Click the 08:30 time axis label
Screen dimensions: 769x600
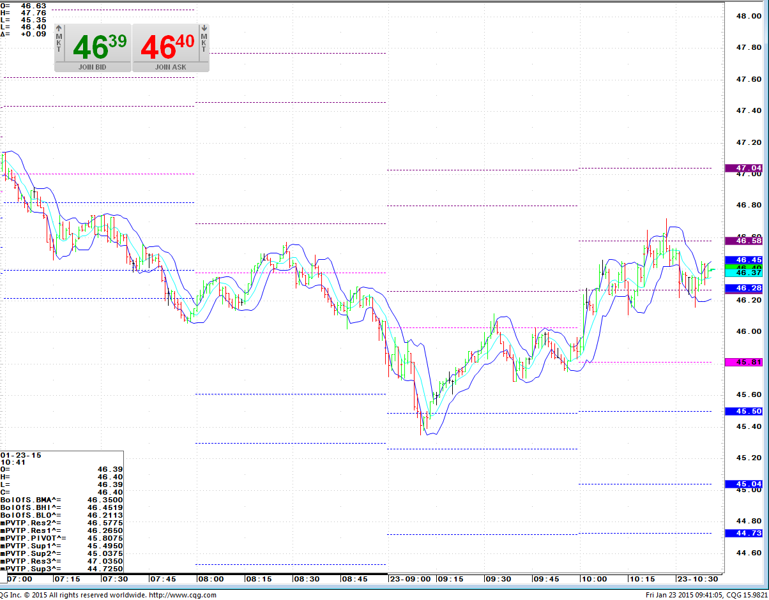pyautogui.click(x=307, y=579)
